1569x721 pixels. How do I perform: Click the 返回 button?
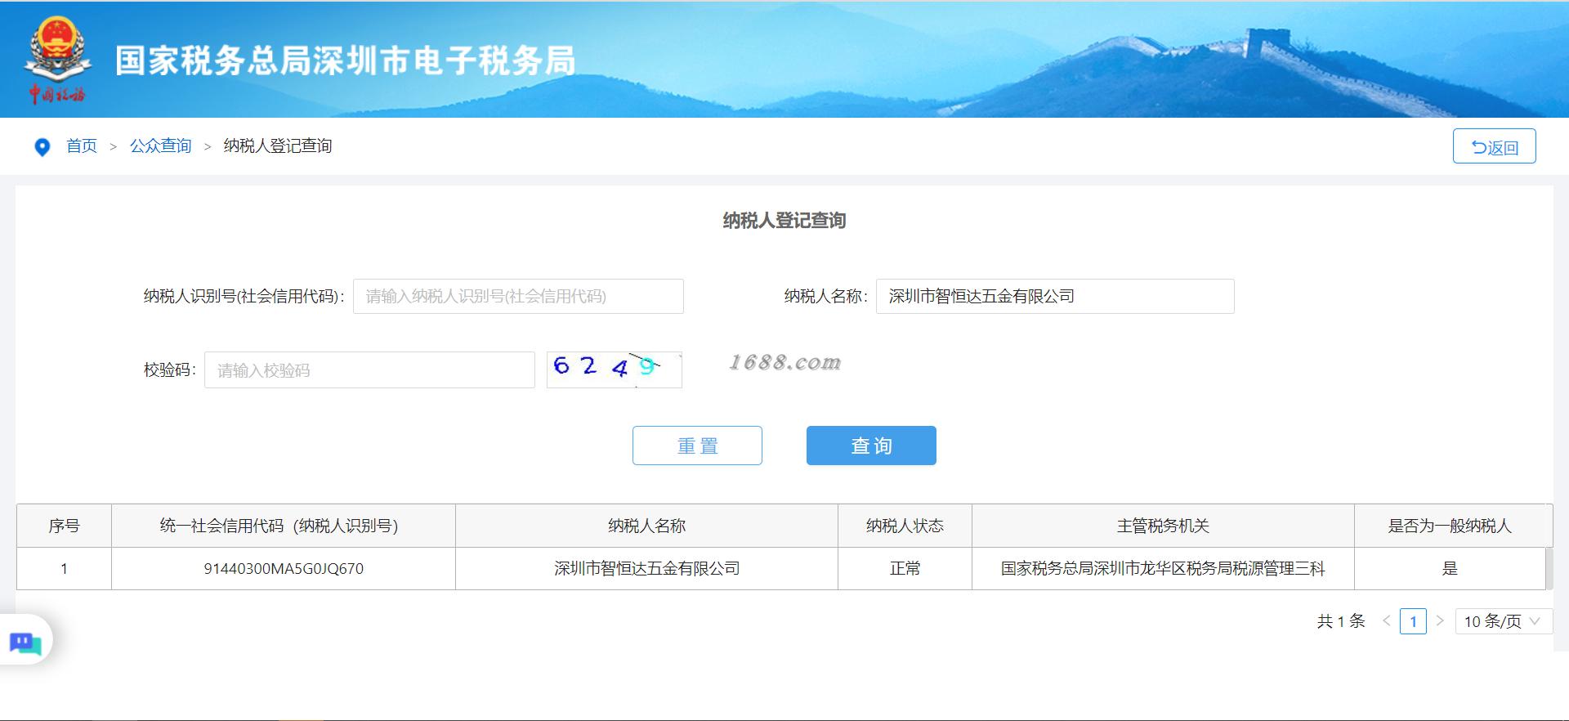coord(1494,146)
